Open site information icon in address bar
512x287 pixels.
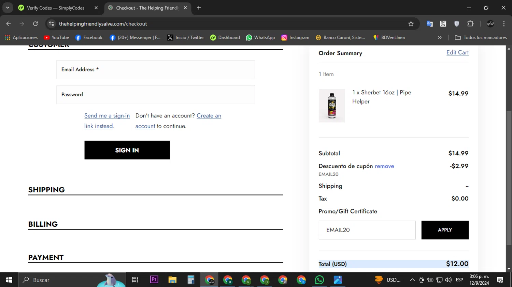[52, 24]
